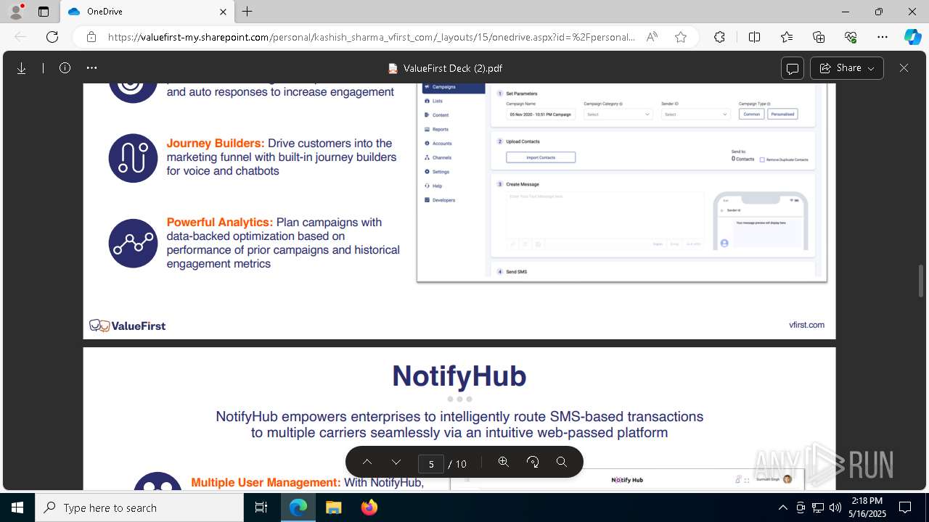Open the file details info panel

click(x=65, y=68)
